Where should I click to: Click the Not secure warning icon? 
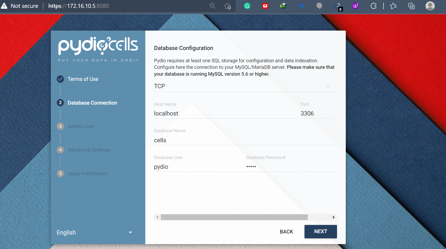[x=4, y=6]
